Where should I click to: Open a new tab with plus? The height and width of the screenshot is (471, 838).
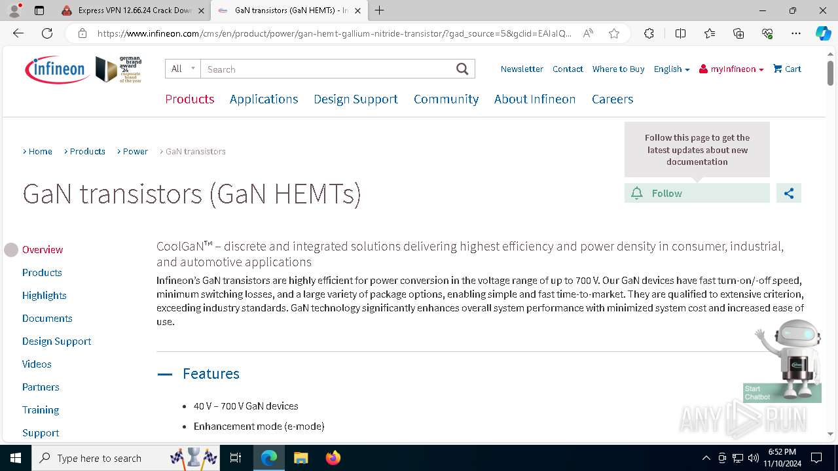(380, 10)
